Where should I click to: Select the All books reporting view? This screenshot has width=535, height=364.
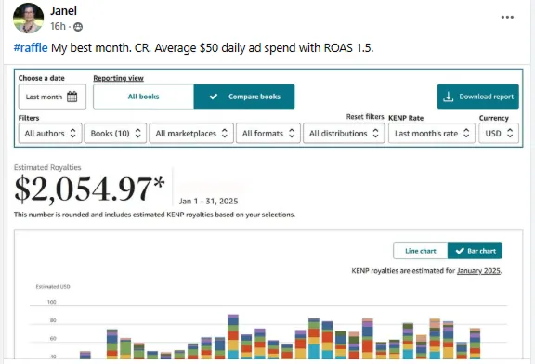coord(143,97)
